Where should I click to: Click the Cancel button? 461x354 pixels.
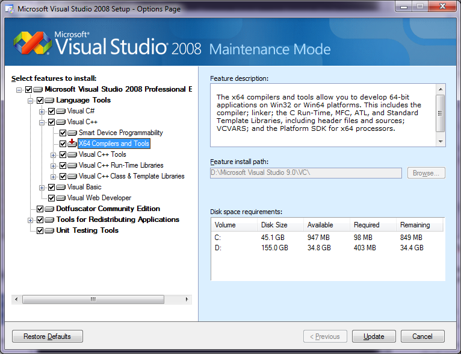point(422,337)
